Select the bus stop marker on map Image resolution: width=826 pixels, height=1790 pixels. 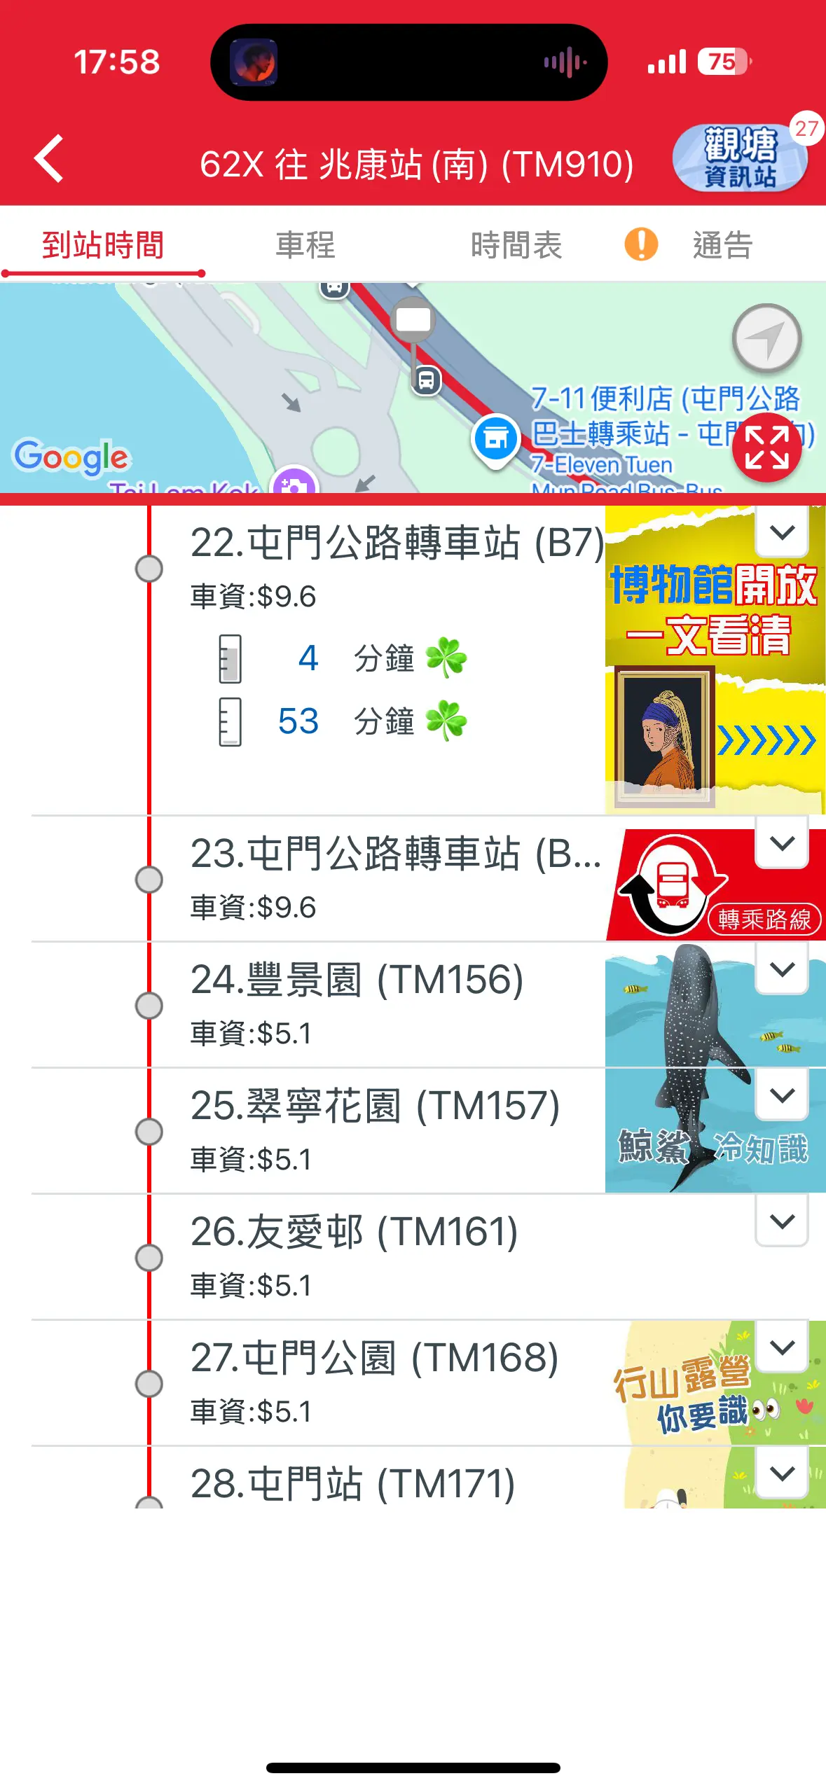(x=426, y=381)
